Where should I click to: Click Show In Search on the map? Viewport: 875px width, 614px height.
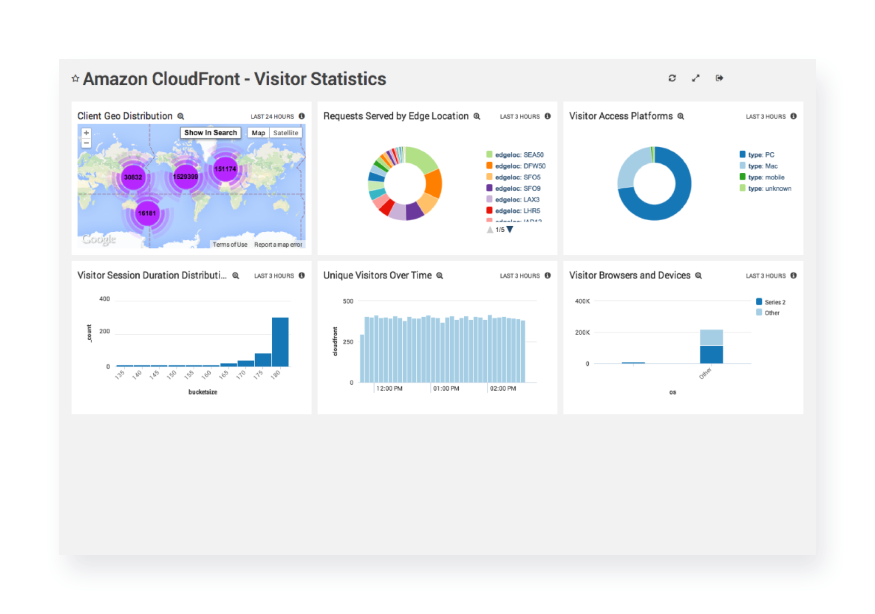point(210,133)
